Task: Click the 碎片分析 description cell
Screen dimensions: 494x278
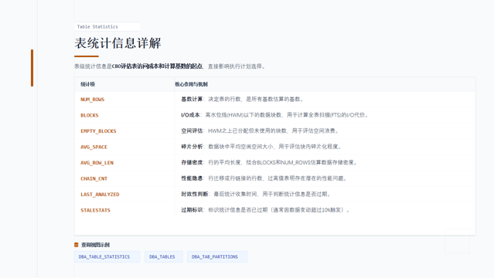Action: 325,147
